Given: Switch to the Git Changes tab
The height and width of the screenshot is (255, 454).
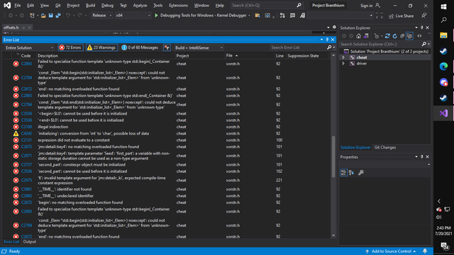Looking at the screenshot, I should tap(384, 147).
